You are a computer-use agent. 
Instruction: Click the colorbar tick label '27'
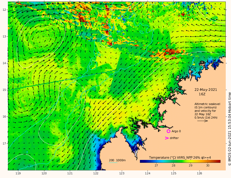(x=156, y=165)
